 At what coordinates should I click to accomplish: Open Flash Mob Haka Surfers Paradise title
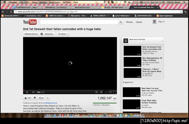click(149, 102)
